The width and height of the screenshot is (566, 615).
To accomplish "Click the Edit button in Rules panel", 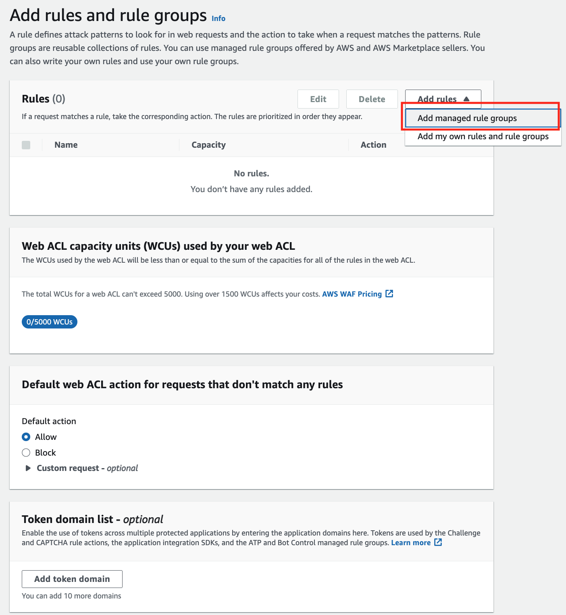I will [x=318, y=99].
